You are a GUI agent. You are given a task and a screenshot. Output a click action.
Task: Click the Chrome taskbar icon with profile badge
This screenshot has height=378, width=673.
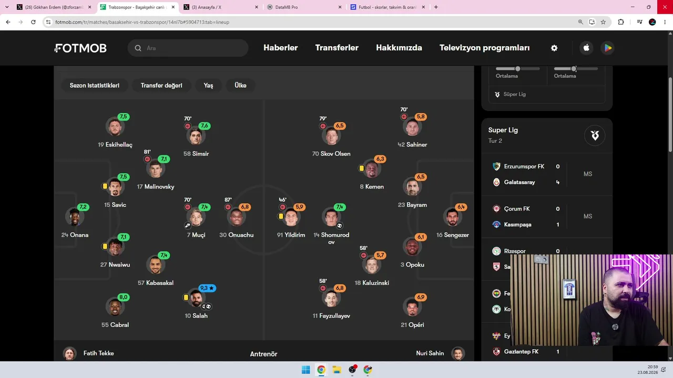(368, 370)
